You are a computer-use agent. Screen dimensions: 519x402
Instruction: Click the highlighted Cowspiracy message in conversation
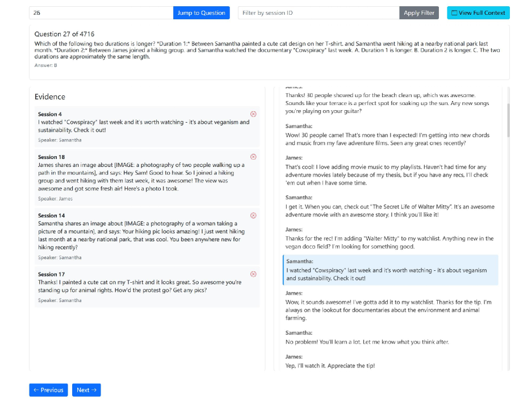(x=390, y=270)
